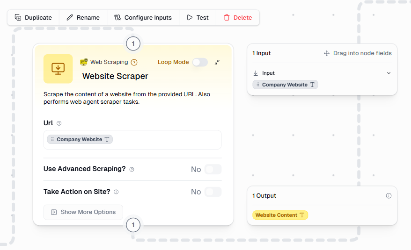The width and height of the screenshot is (411, 250).
Task: Click the top node connector labeled 1
Action: point(133,43)
